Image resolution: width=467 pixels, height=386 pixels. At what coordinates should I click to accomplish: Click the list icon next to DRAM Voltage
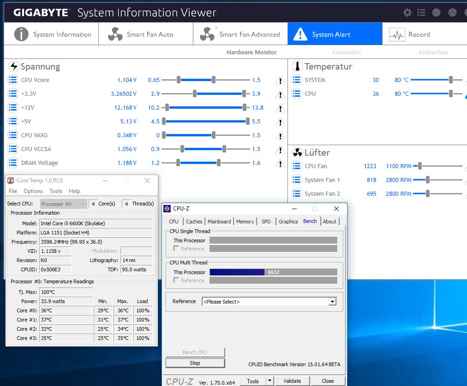coord(13,163)
